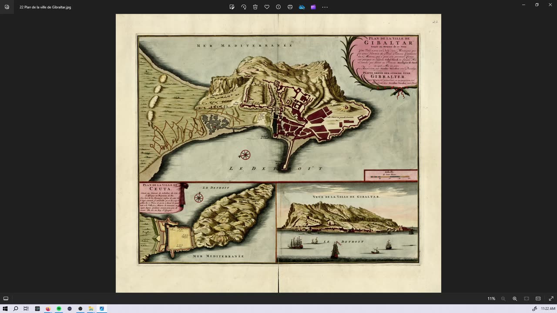Rotate the image with the rotate icon
The image size is (557, 313).
[x=244, y=7]
